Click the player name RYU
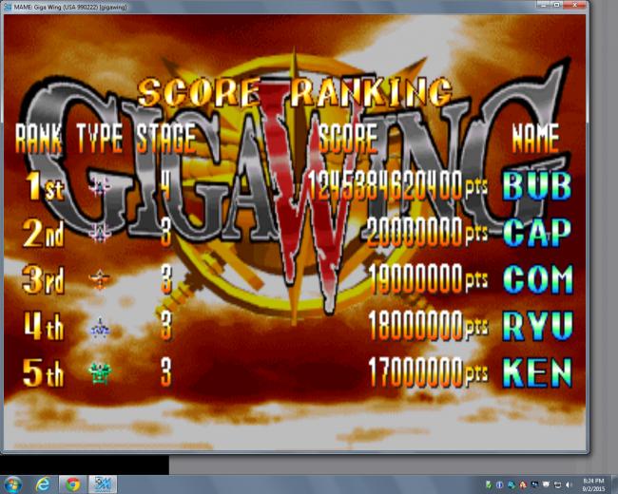This screenshot has width=618, height=494. (538, 326)
